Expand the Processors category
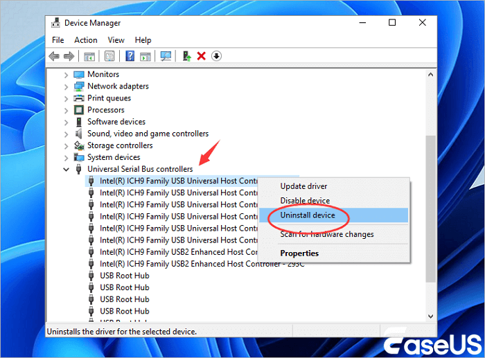The height and width of the screenshot is (358, 485). tap(66, 110)
